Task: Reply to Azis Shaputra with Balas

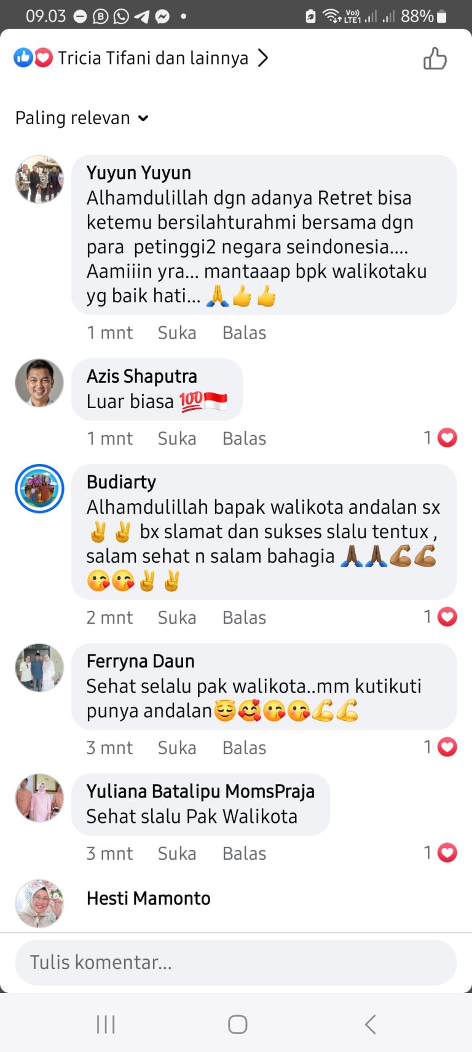Action: (x=244, y=439)
